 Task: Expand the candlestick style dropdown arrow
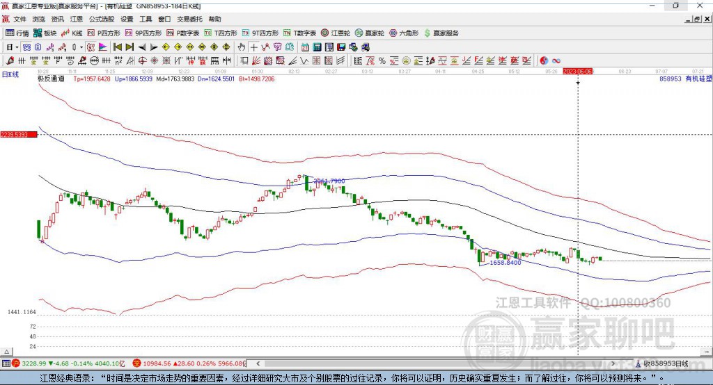(81, 47)
